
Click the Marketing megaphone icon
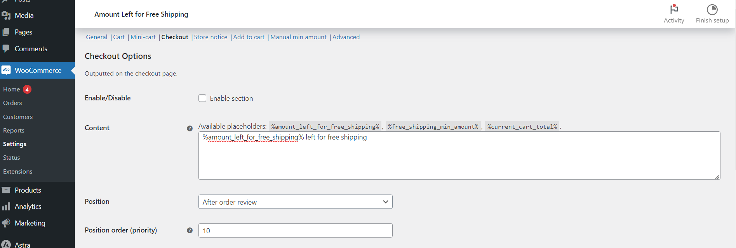tap(6, 223)
